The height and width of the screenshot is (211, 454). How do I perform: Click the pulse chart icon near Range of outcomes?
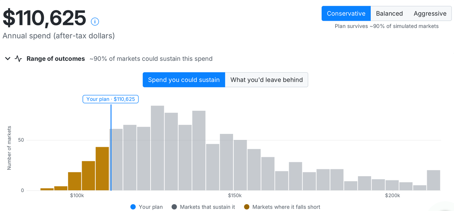coord(18,59)
